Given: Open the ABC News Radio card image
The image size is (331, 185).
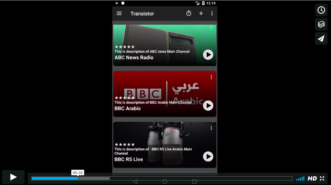Looking at the screenshot, I should coord(165,45).
